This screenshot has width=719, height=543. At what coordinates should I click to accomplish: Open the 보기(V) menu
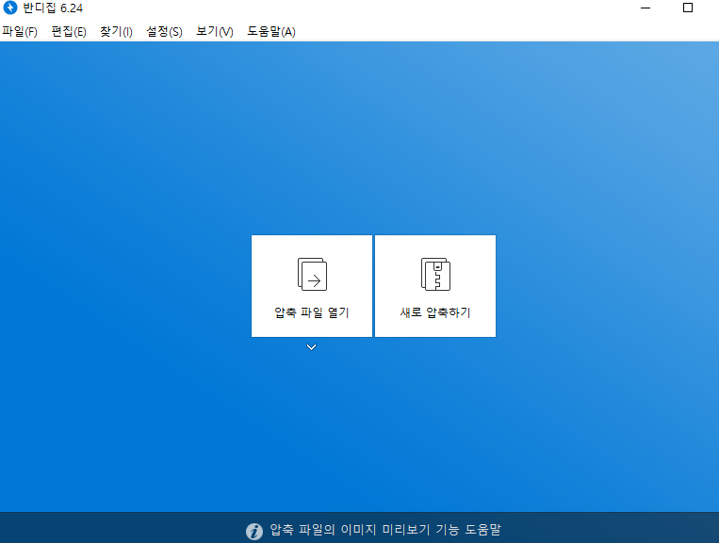pos(215,32)
